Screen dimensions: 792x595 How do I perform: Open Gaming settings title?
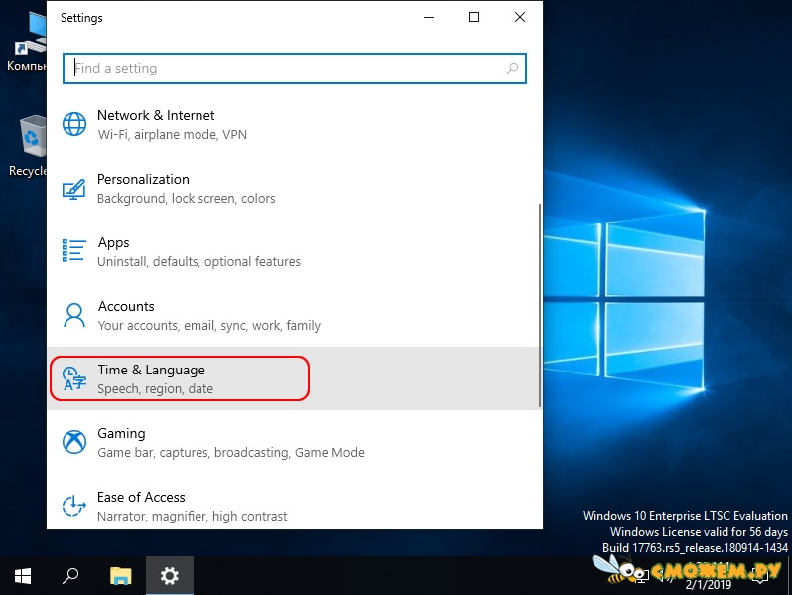[121, 434]
